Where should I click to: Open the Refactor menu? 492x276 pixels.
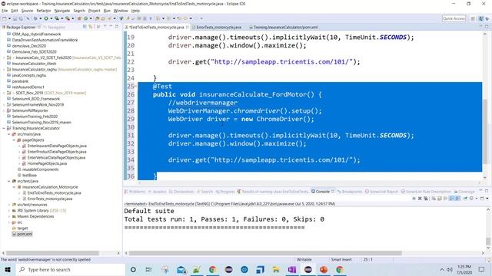coord(44,11)
